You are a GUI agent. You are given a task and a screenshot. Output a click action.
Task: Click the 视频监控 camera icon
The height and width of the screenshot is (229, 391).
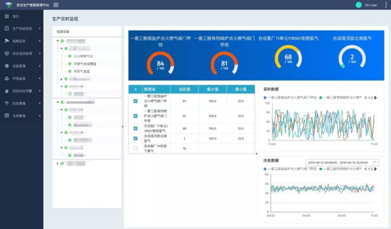point(7,41)
